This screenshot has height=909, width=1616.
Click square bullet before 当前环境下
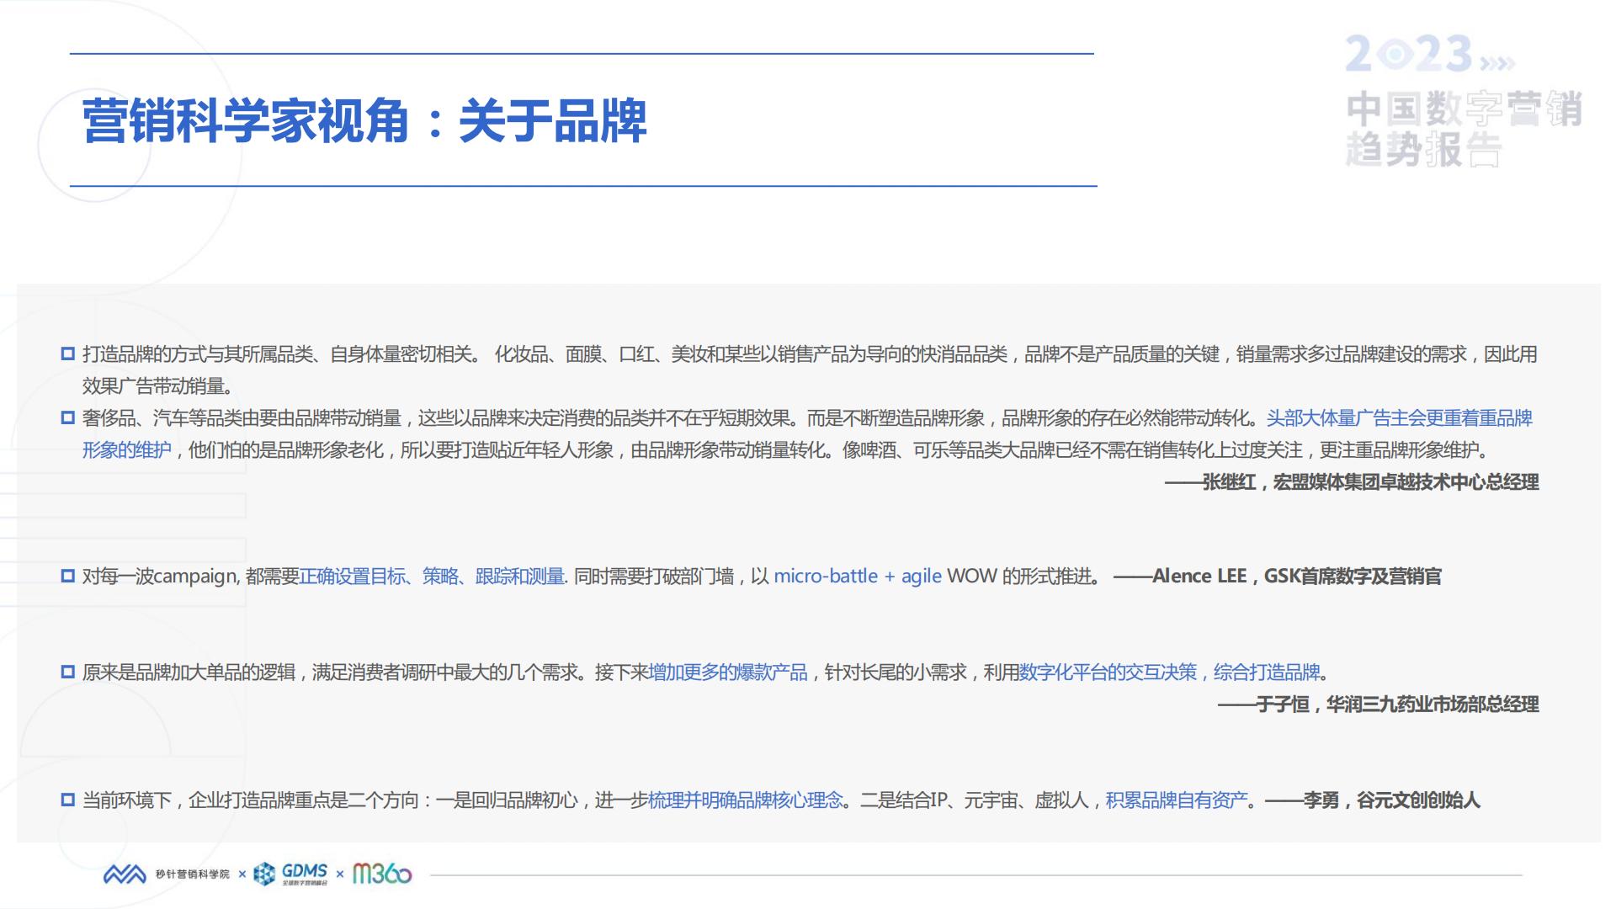(x=68, y=800)
